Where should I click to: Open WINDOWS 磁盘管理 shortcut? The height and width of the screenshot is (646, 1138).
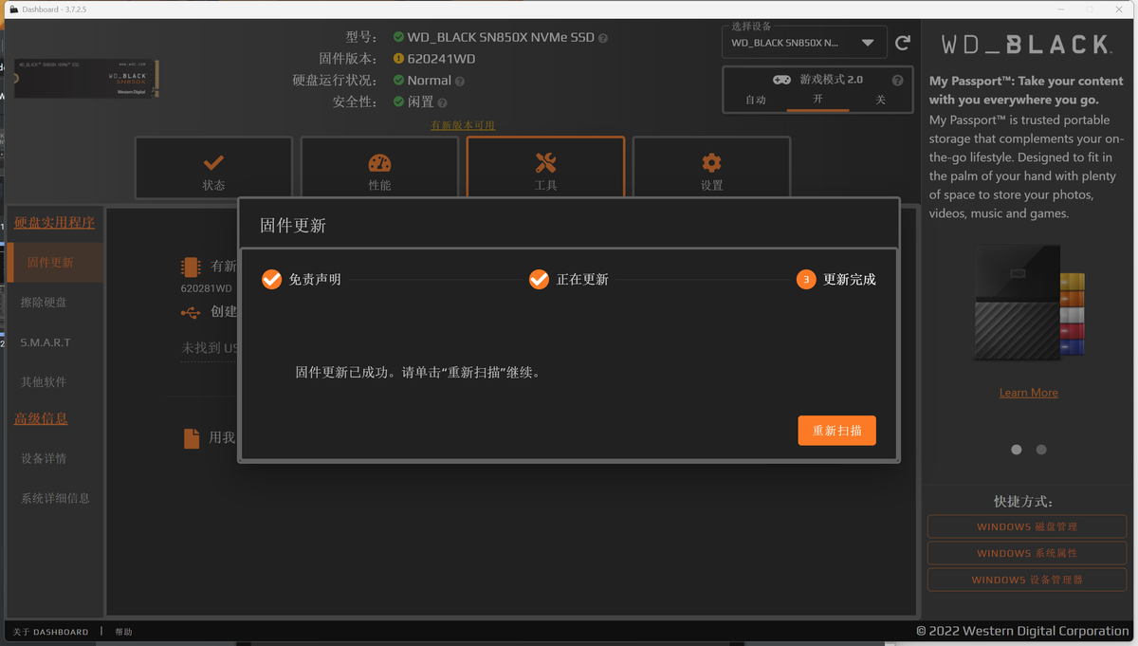point(1027,526)
